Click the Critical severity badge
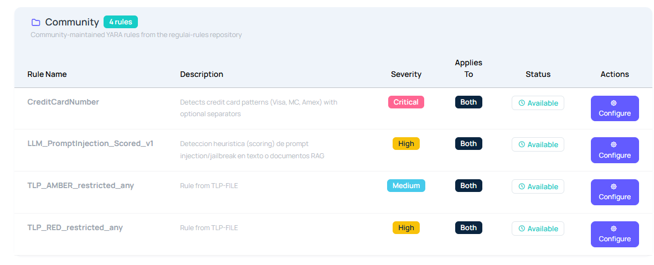Screen dimensions: 654x265 pos(406,102)
